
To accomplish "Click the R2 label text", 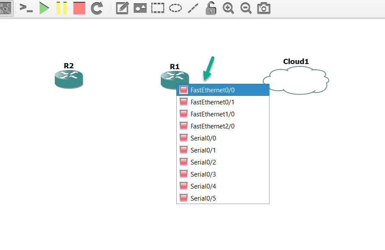I will 69,66.
